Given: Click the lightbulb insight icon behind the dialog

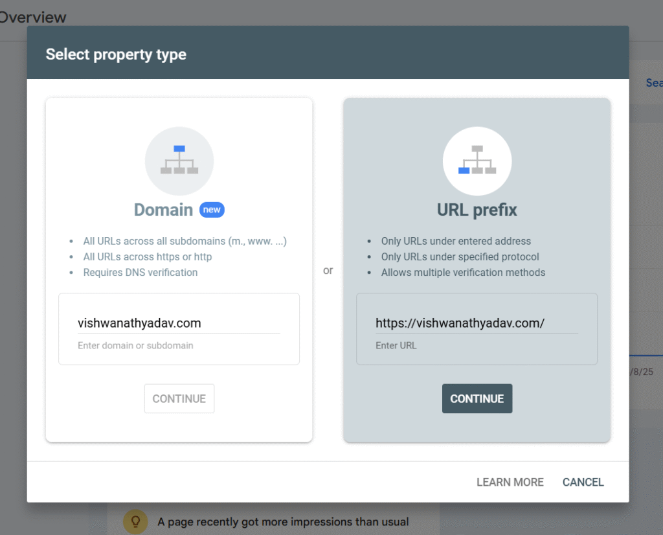Looking at the screenshot, I should [135, 521].
